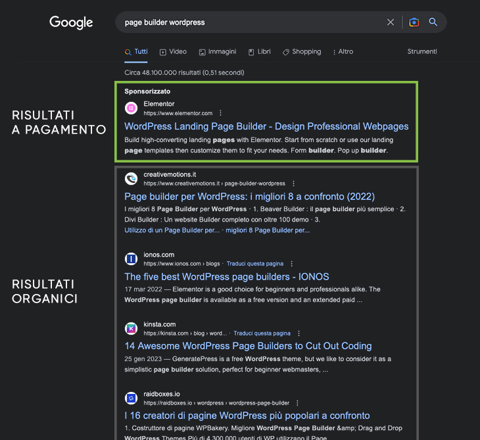This screenshot has width=480, height=440.
Task: Open Page builder per WordPress migliori 8 link
Action: (x=249, y=197)
